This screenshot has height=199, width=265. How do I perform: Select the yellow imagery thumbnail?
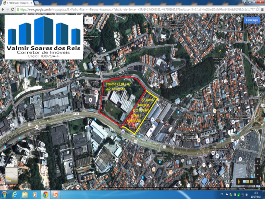[x=248, y=182]
